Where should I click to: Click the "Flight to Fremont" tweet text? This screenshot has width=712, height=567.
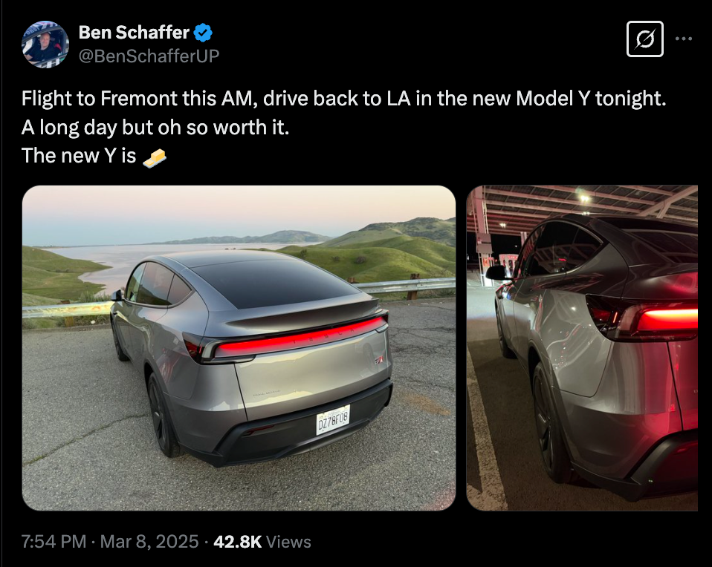pyautogui.click(x=342, y=98)
